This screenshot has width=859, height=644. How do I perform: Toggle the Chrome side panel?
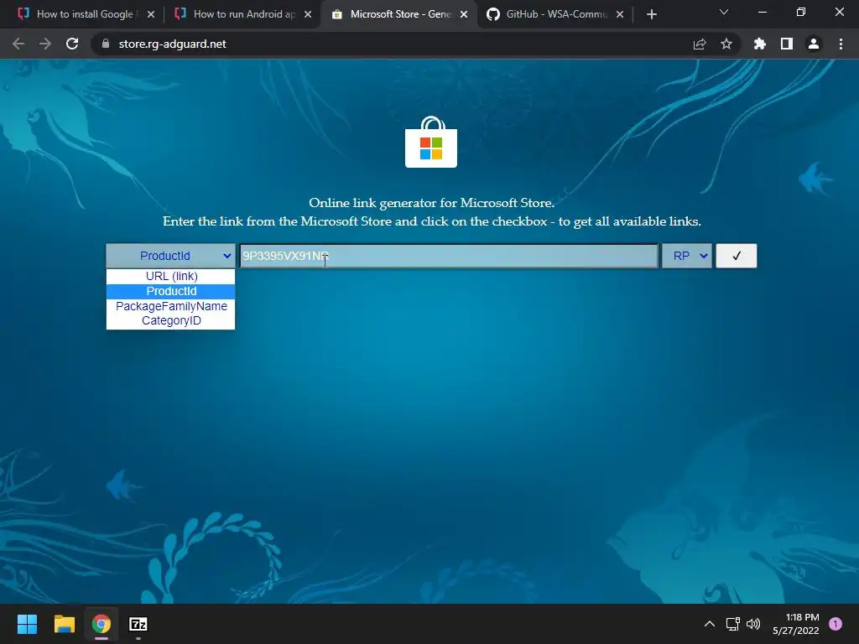pyautogui.click(x=787, y=44)
